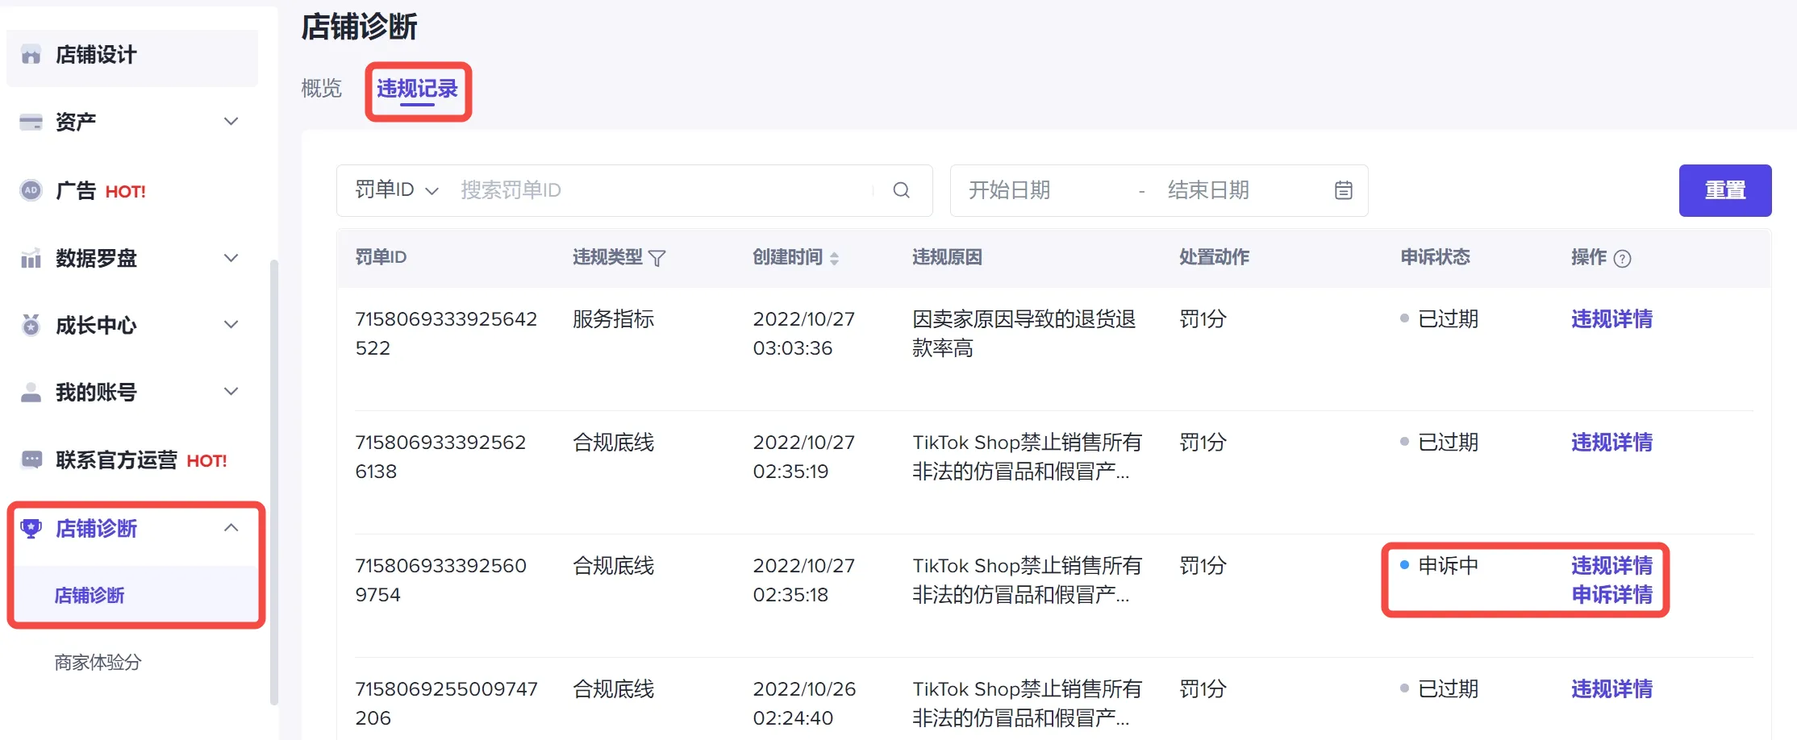Collapse the 店铺诊断 sidebar section
This screenshot has height=740, width=1797.
[232, 528]
